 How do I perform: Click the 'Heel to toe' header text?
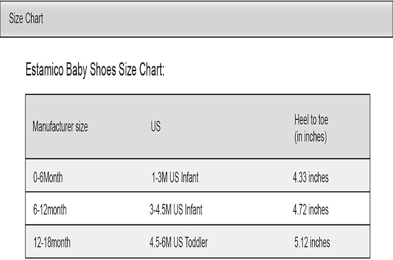coord(311,120)
